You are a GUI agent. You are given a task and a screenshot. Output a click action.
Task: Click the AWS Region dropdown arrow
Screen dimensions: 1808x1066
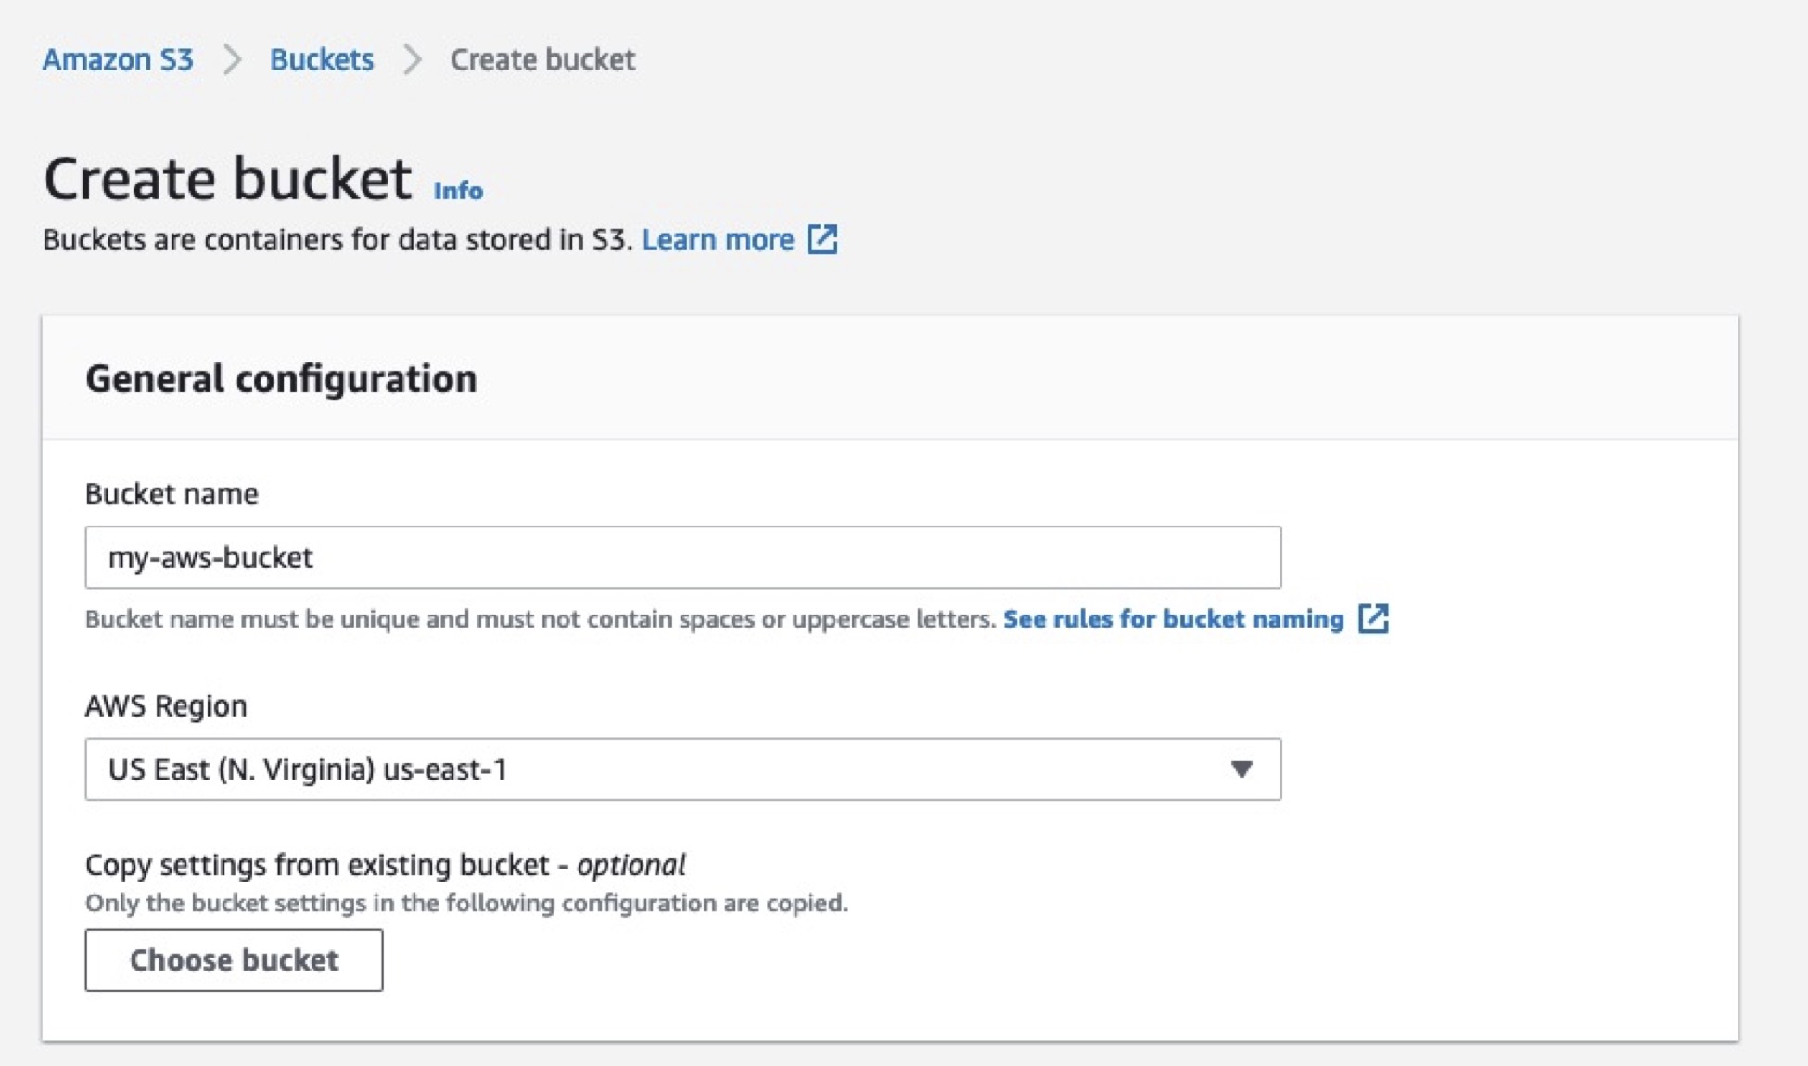click(x=1241, y=769)
